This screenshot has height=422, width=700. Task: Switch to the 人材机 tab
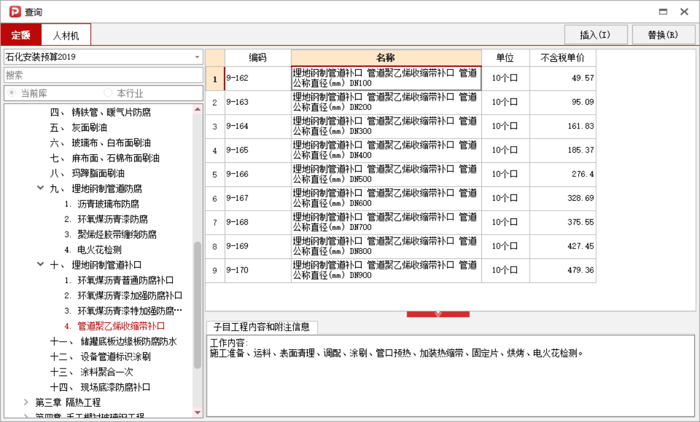[x=66, y=35]
